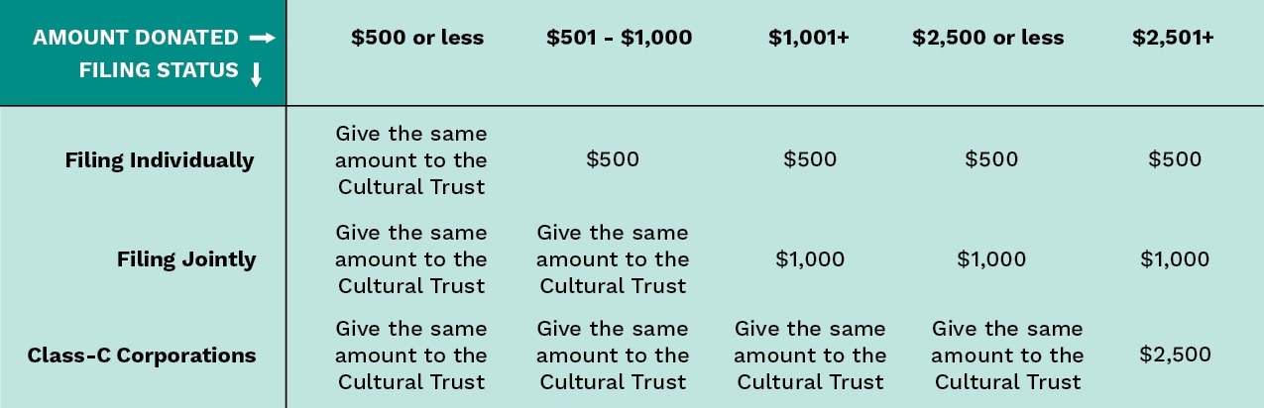Image resolution: width=1264 pixels, height=408 pixels.
Task: Select the $2,500 cell for Class-C Corporations
Action: [x=1176, y=355]
